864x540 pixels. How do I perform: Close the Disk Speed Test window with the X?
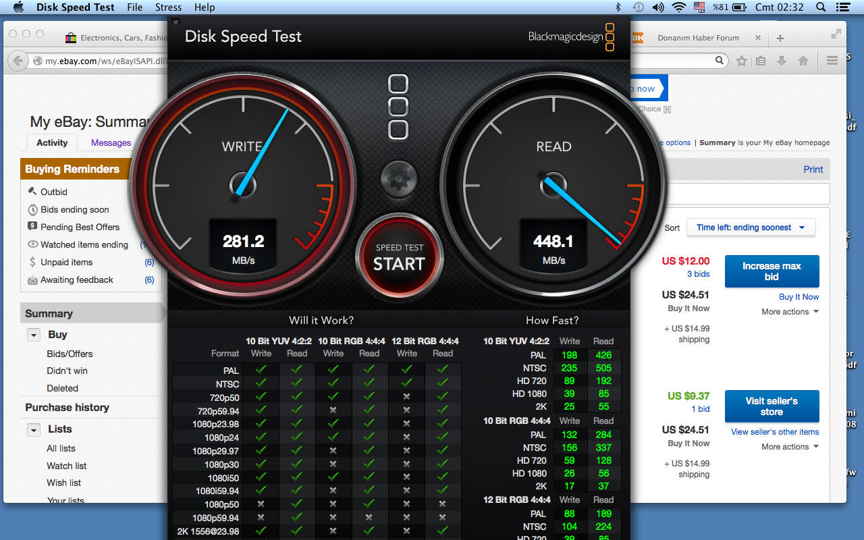point(175,22)
